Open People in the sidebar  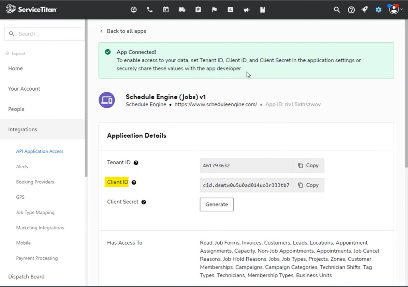click(x=16, y=109)
